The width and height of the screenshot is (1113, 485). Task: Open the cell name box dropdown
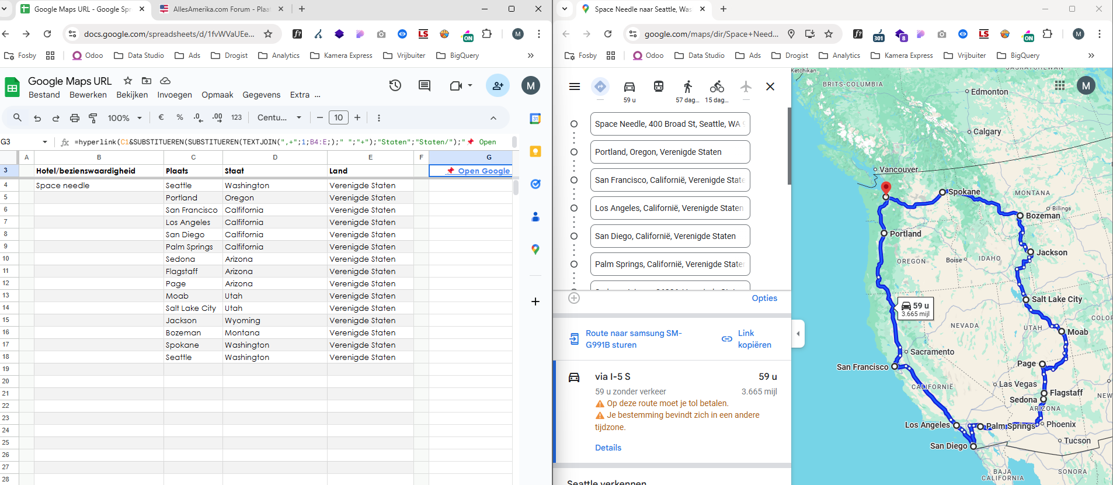[x=45, y=142]
